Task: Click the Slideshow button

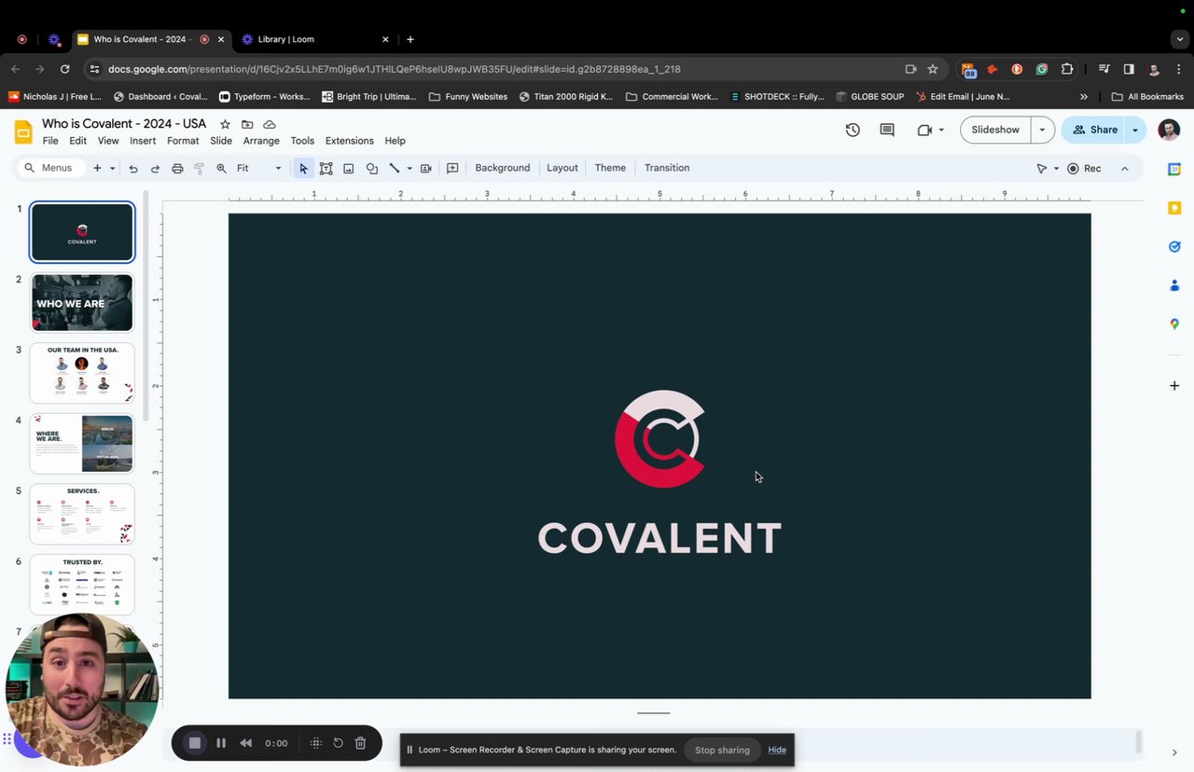Action: (995, 131)
